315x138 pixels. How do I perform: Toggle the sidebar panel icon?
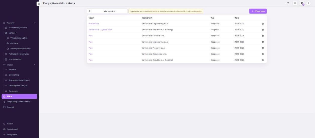[39, 4]
